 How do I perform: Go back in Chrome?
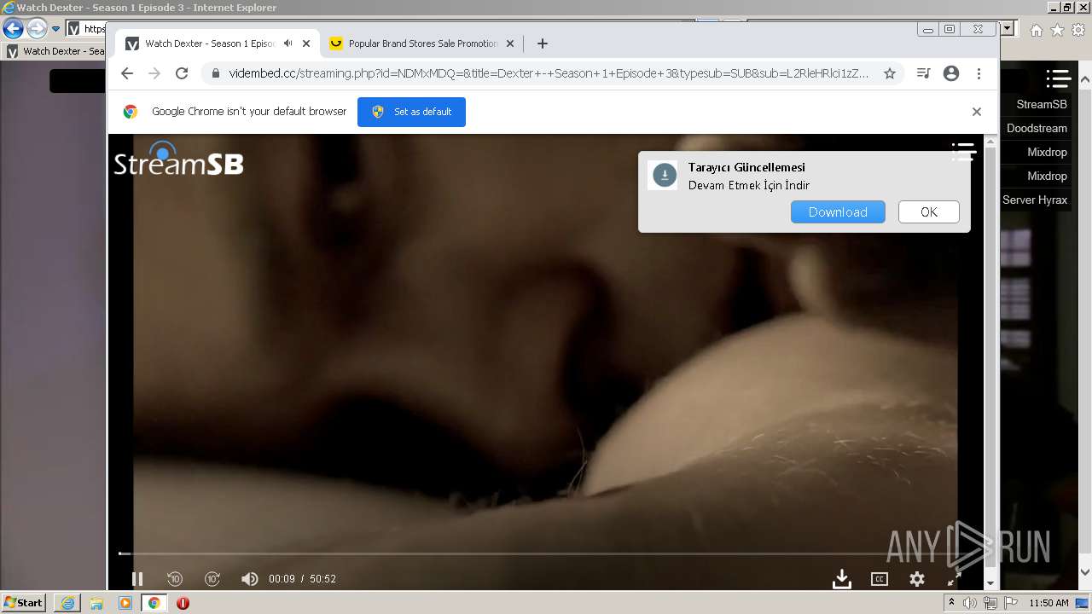[127, 73]
